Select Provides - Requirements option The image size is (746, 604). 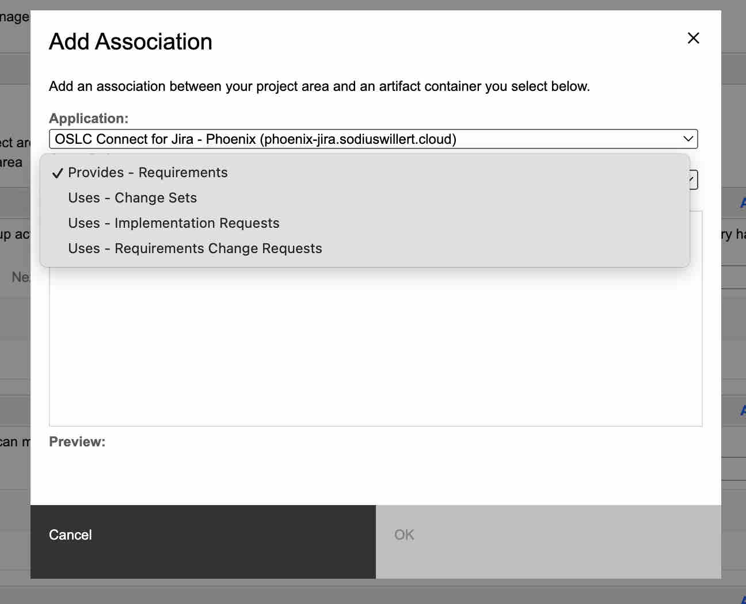(147, 173)
